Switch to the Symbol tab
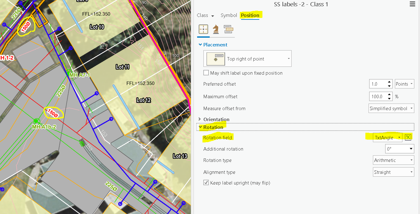The image size is (420, 214). pyautogui.click(x=229, y=15)
